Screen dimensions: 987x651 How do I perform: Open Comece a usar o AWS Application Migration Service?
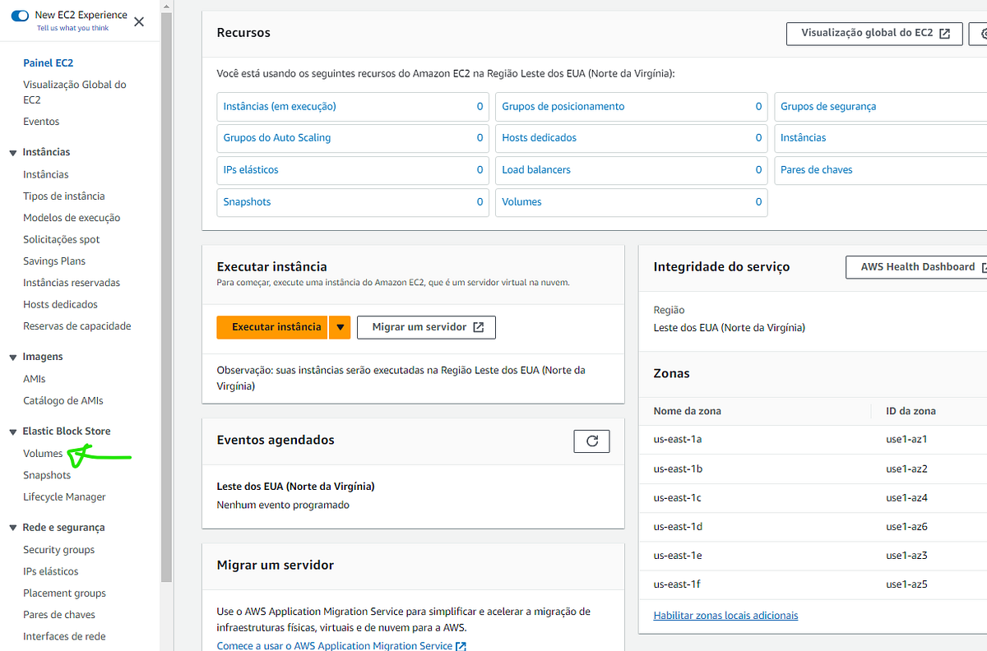coord(336,645)
